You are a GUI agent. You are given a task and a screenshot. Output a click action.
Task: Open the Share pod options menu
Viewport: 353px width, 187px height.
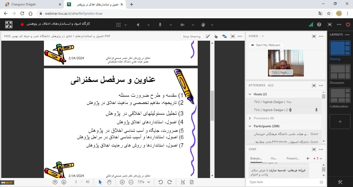[240, 36]
